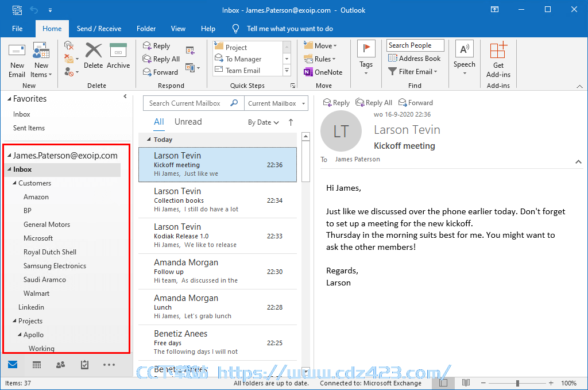588x390 pixels.
Task: Click the Send/Receive All Folders quick access icon
Action: [x=17, y=10]
